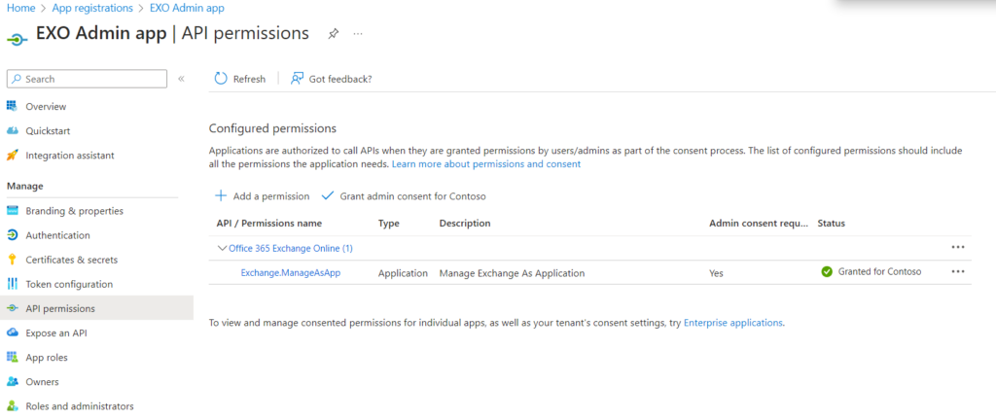Collapse the Office 365 Exchange Online group chevron

[222, 249]
